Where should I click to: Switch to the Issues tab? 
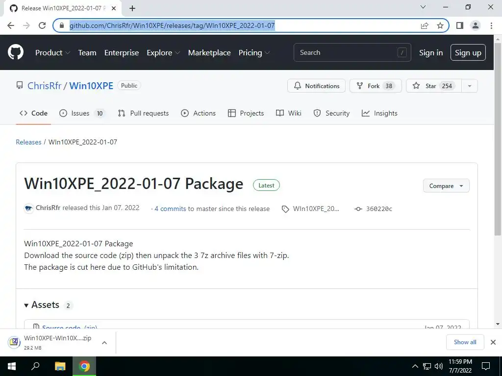click(x=82, y=113)
